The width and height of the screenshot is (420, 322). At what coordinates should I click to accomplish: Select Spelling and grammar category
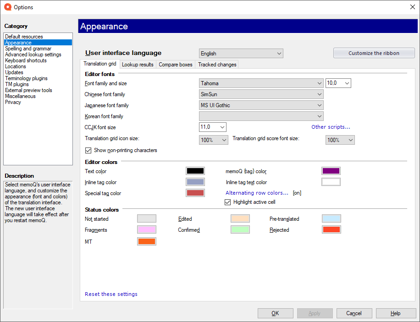38,49
